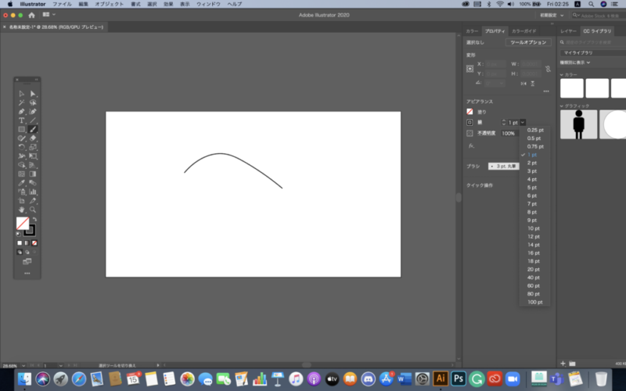The image size is (626, 391).
Task: Collapse the stroke weight dropdown arrow
Action: coord(523,123)
